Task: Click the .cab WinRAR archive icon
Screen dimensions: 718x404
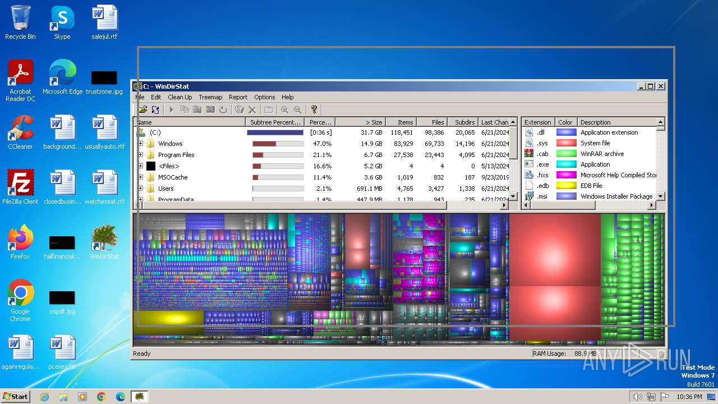Action: click(528, 154)
